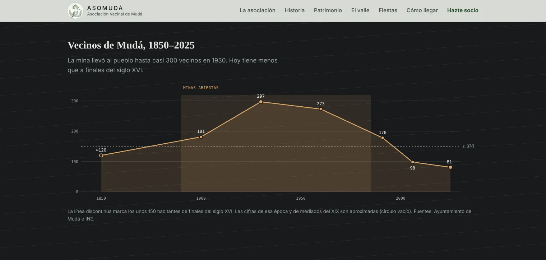This screenshot has height=260, width=546.
Task: Click the Hazte socio link
Action: coord(463,10)
